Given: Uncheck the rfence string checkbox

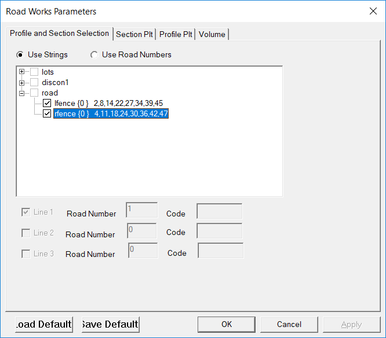Looking at the screenshot, I should 47,114.
